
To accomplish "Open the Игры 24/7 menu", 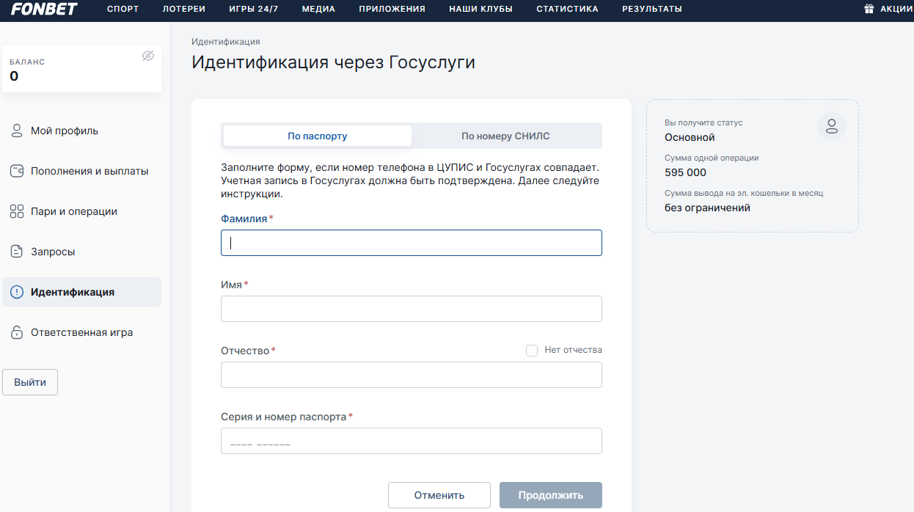I will click(x=253, y=9).
